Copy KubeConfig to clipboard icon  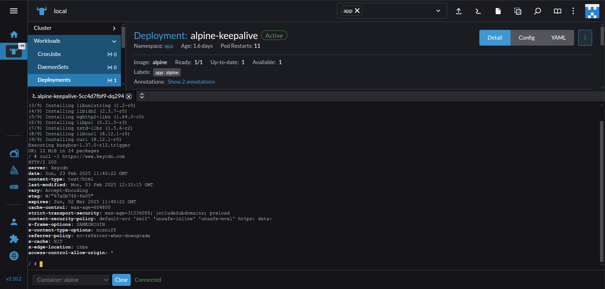click(x=518, y=11)
